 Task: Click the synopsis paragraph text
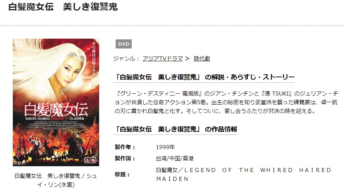(x=226, y=102)
